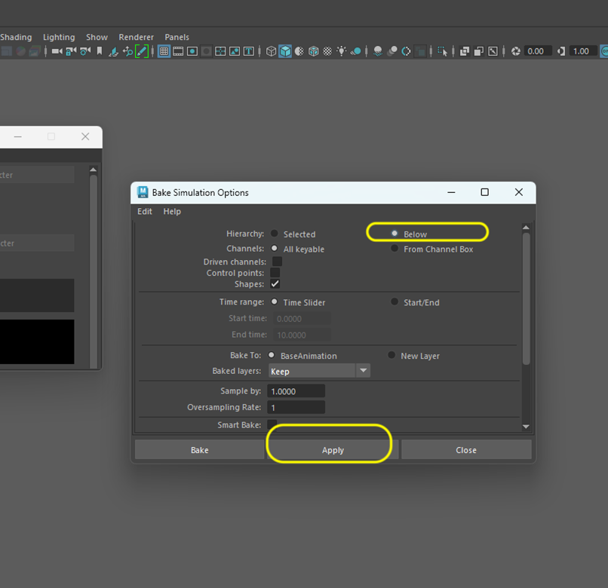Switch to Wireframe display cube icon

click(272, 51)
